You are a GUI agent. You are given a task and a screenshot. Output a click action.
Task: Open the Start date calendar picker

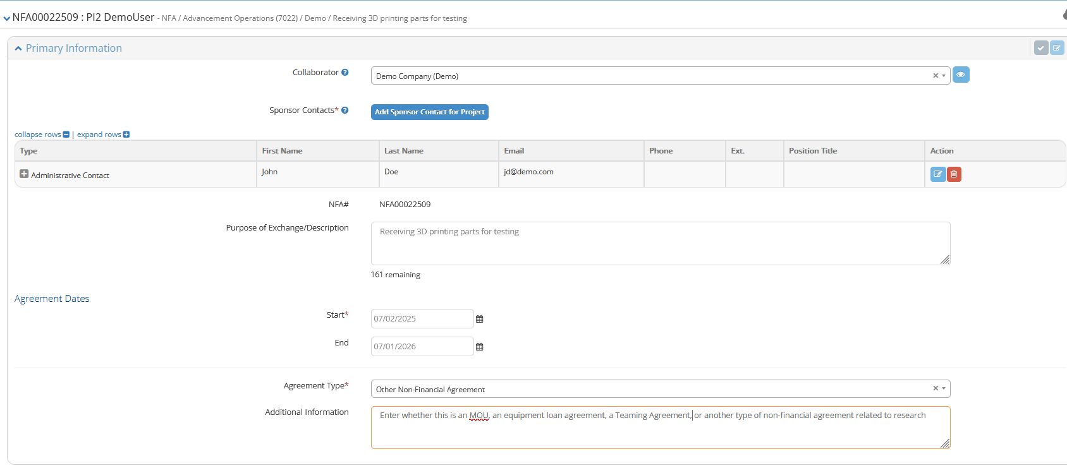480,319
